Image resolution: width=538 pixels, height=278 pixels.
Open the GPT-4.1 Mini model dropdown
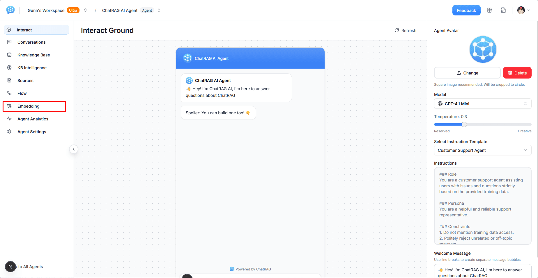tap(483, 104)
